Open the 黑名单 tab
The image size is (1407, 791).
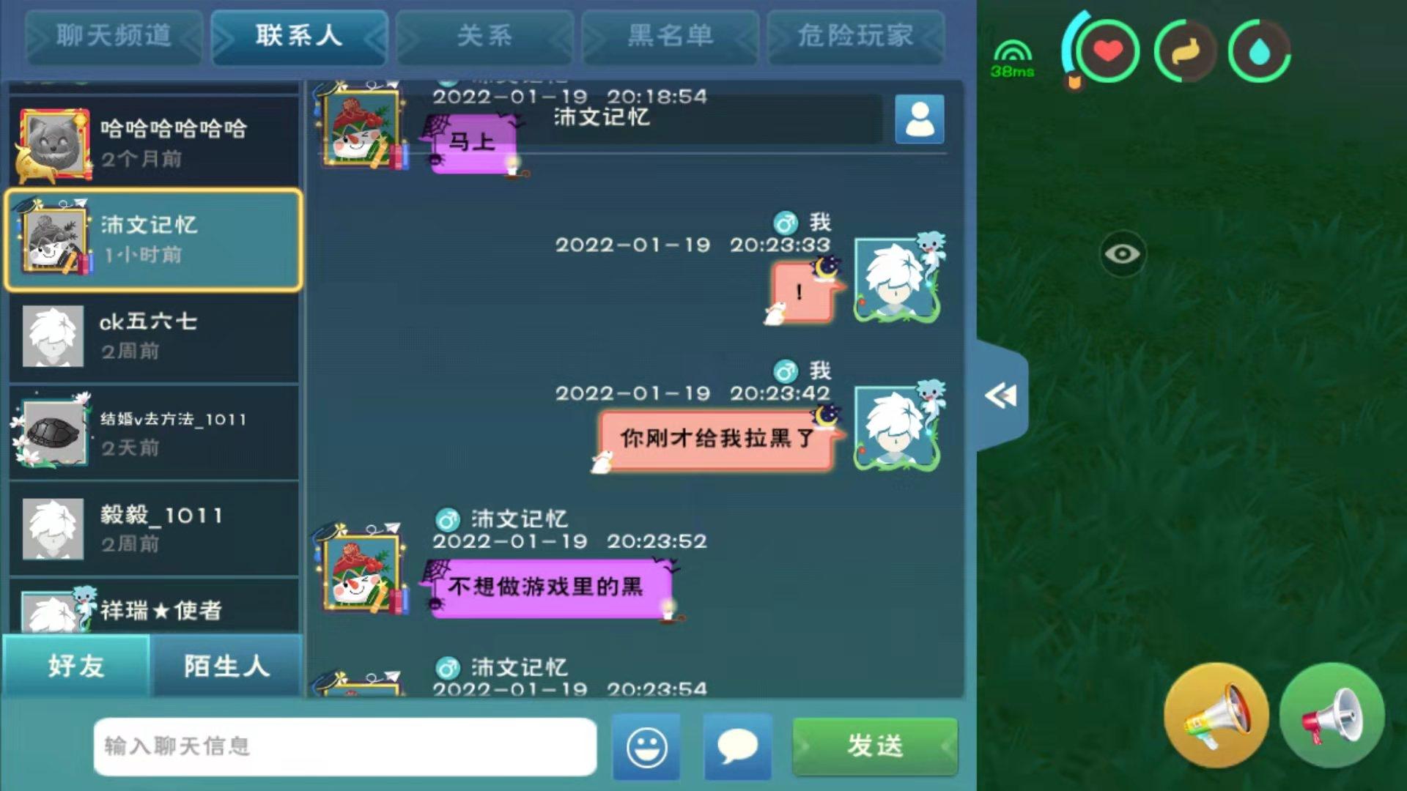(x=670, y=36)
